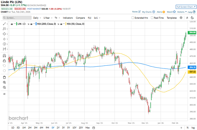The width and height of the screenshot is (197, 130).
Task: Switch to the 3M time range
Action: [x=35, y=128]
